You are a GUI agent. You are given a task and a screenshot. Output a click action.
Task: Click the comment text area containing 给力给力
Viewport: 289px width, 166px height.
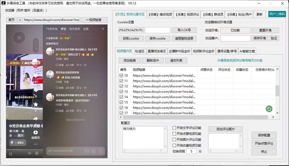143,137
